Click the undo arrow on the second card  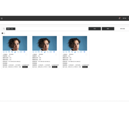48,52
